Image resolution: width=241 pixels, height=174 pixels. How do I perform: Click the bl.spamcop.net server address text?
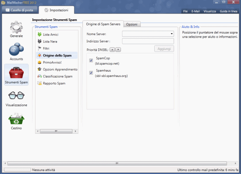(x=107, y=63)
